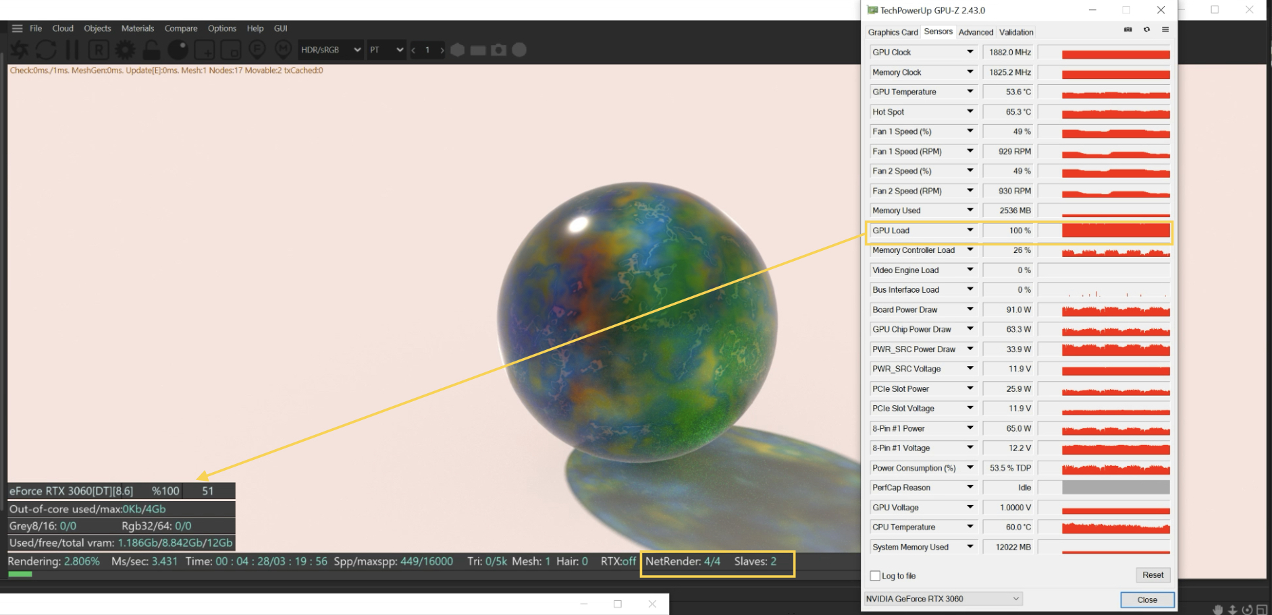Switch to the Graphics Card tab
The image size is (1272, 615).
click(893, 32)
